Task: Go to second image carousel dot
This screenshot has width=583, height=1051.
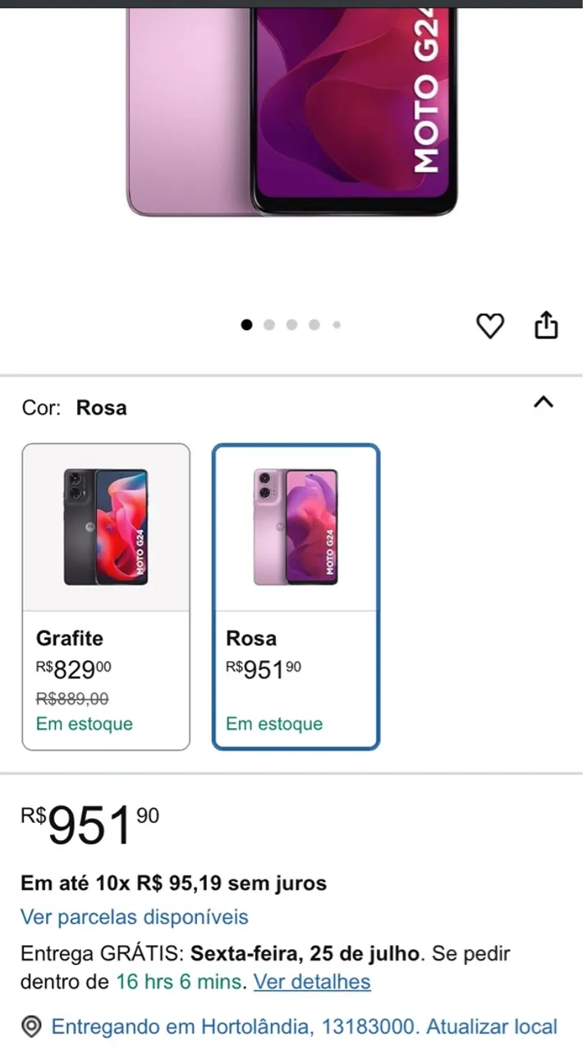Action: coord(269,325)
